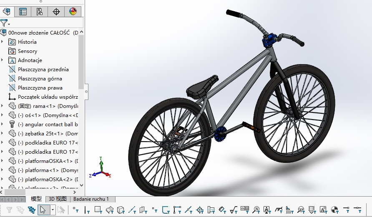
Task: Click the Filter Weld Symbols icon
Action: (279, 210)
